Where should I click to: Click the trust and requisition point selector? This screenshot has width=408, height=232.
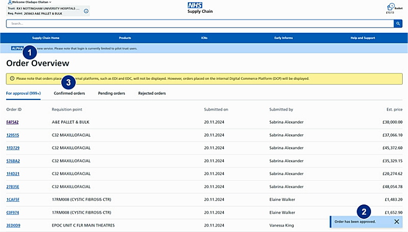(48, 11)
